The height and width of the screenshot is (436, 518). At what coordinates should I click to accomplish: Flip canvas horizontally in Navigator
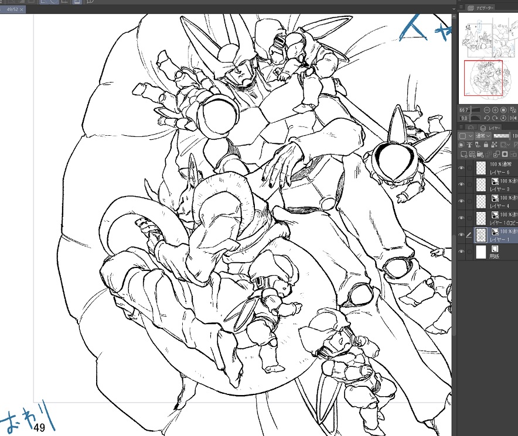coord(513,118)
